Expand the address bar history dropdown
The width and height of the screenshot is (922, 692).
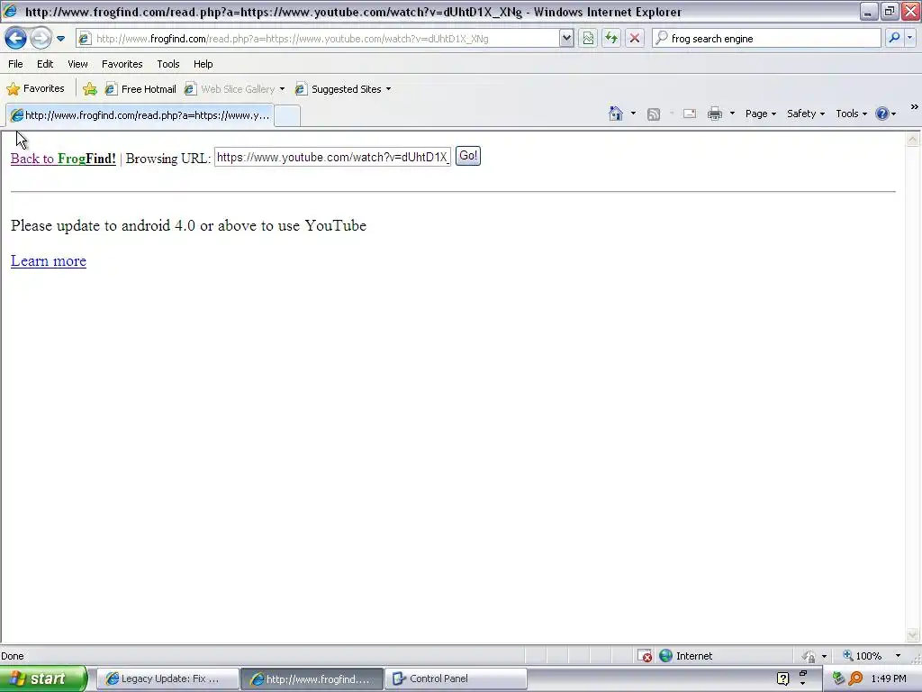(566, 39)
